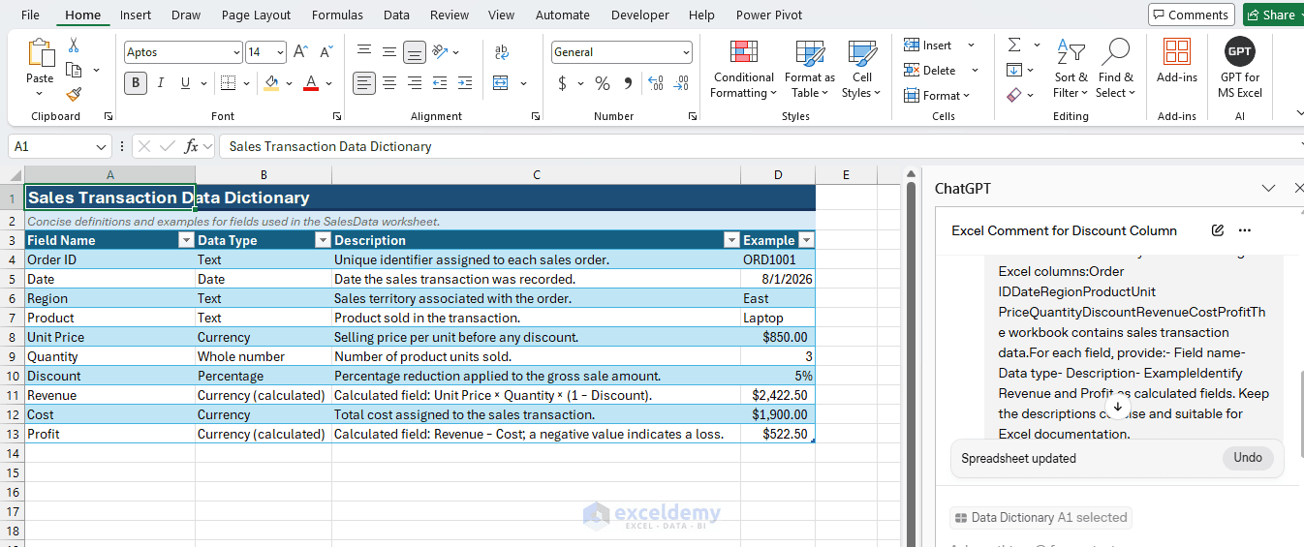This screenshot has height=547, width=1304.
Task: Click the Copy icon in Clipboard
Action: coord(74,70)
